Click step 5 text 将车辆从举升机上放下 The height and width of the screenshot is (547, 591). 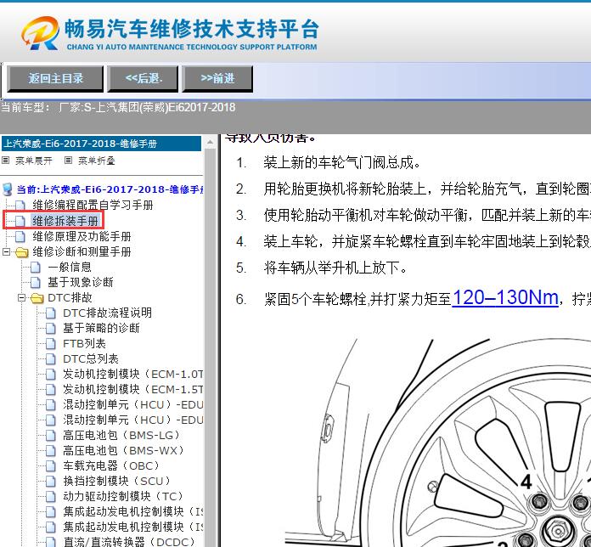335,268
